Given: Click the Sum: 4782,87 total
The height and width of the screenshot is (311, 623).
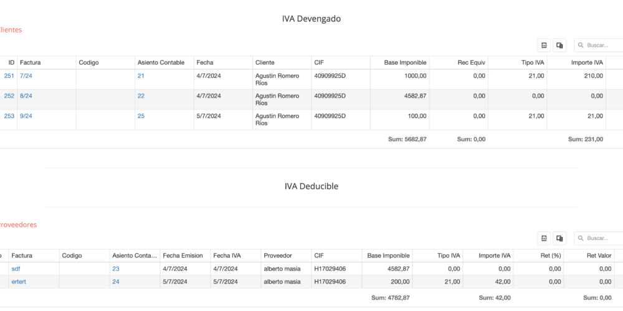Looking at the screenshot, I should pyautogui.click(x=391, y=297).
